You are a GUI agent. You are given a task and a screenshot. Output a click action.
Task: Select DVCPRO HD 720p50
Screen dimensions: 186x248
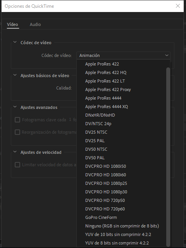(x=121, y=201)
